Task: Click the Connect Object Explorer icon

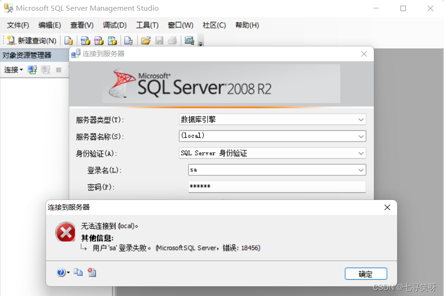Action: click(x=32, y=70)
